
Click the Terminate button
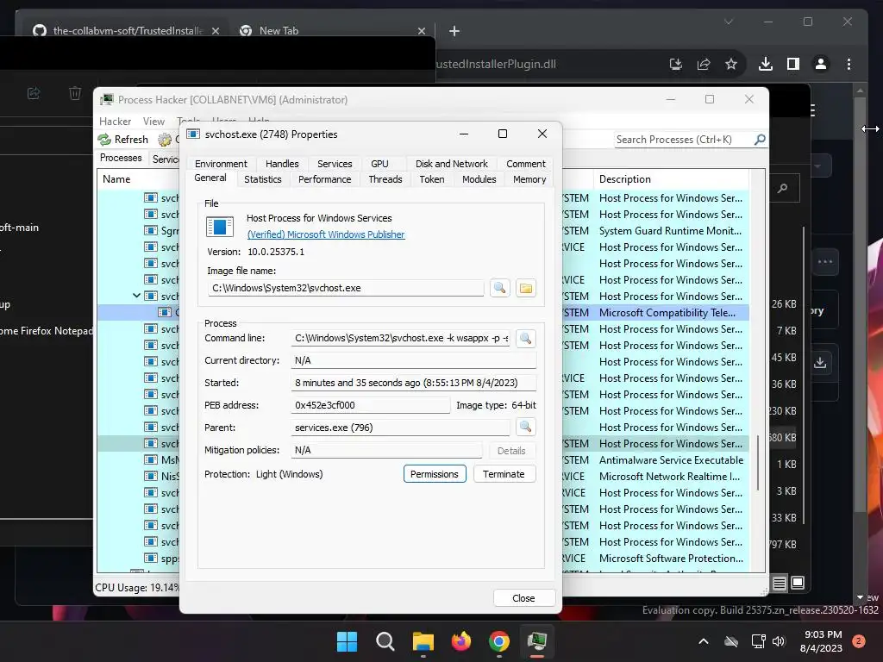[x=504, y=474]
